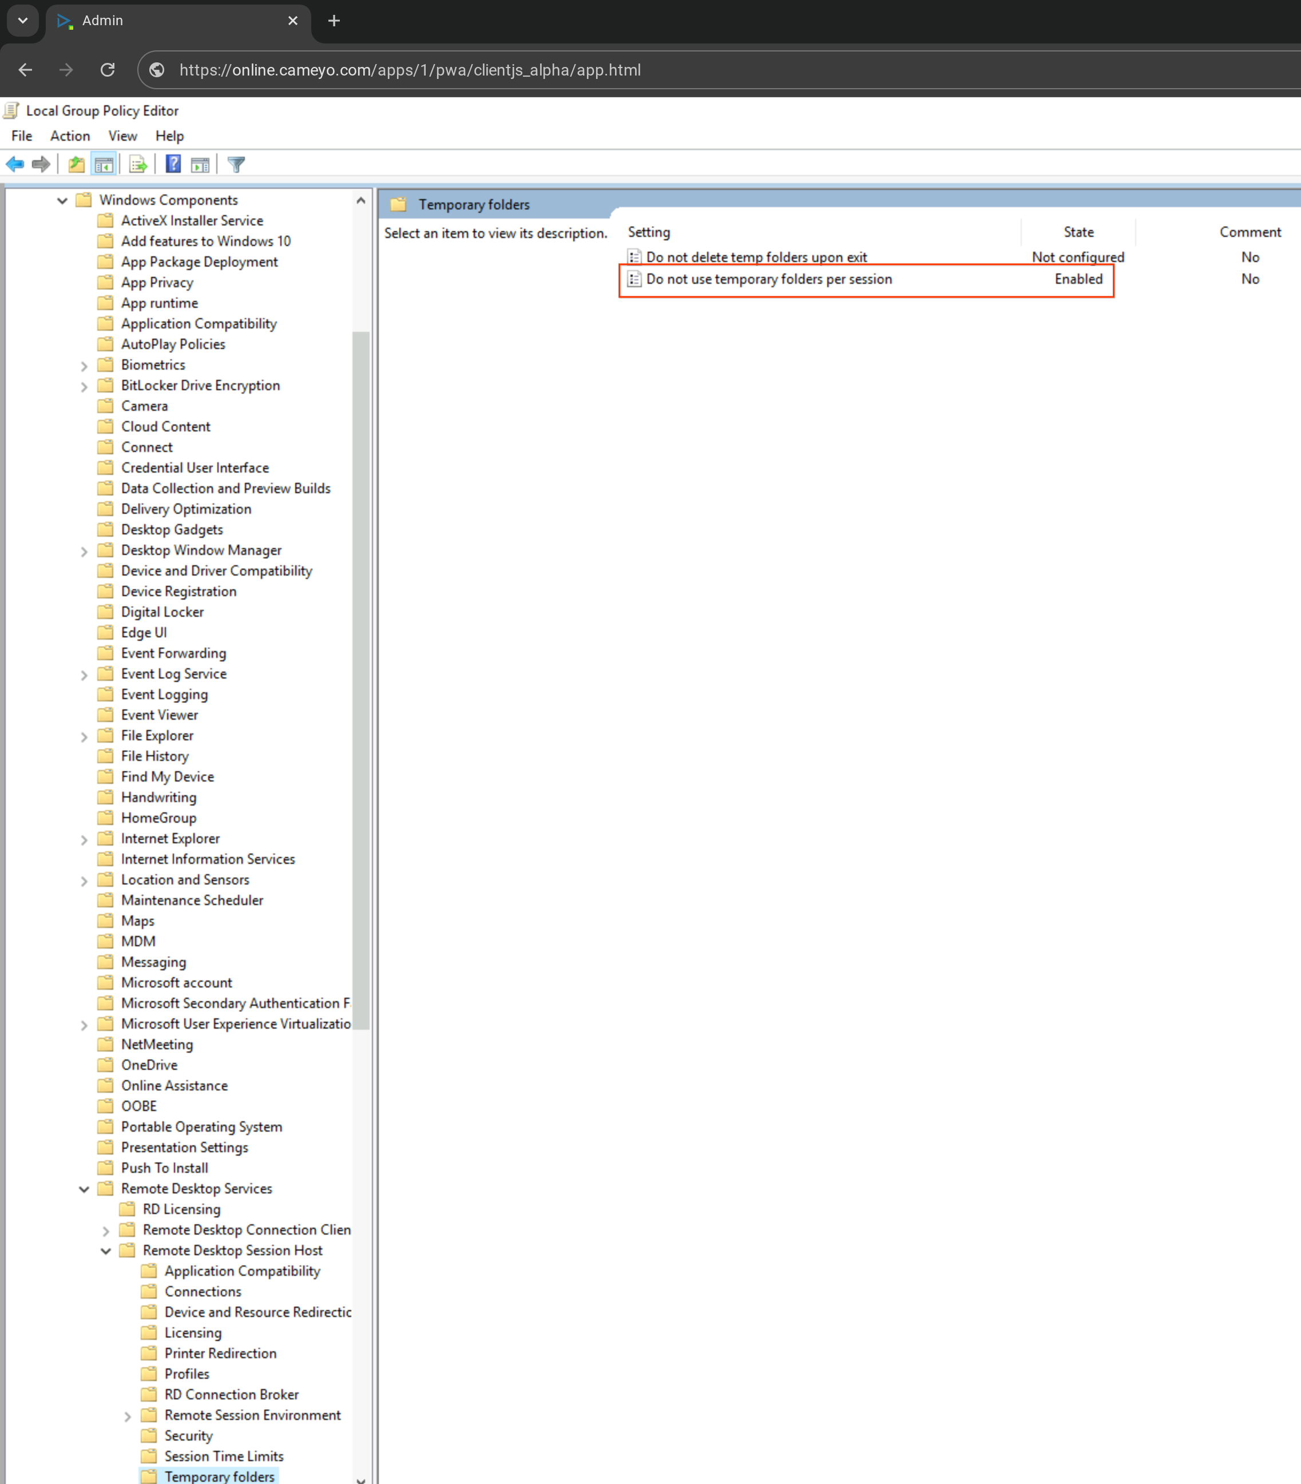Select the Session Time Limits folder
Screen dimensions: 1301x1484
tap(224, 1457)
